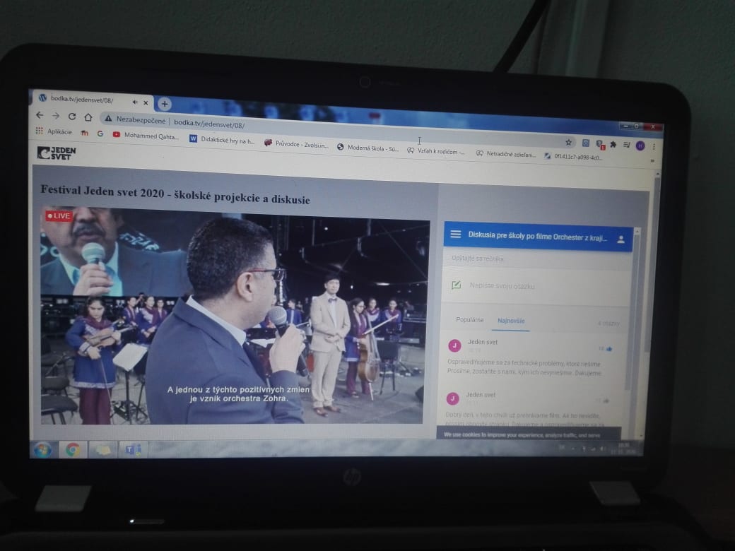Image resolution: width=735 pixels, height=551 pixels.
Task: Reload the current page
Action: click(x=71, y=116)
